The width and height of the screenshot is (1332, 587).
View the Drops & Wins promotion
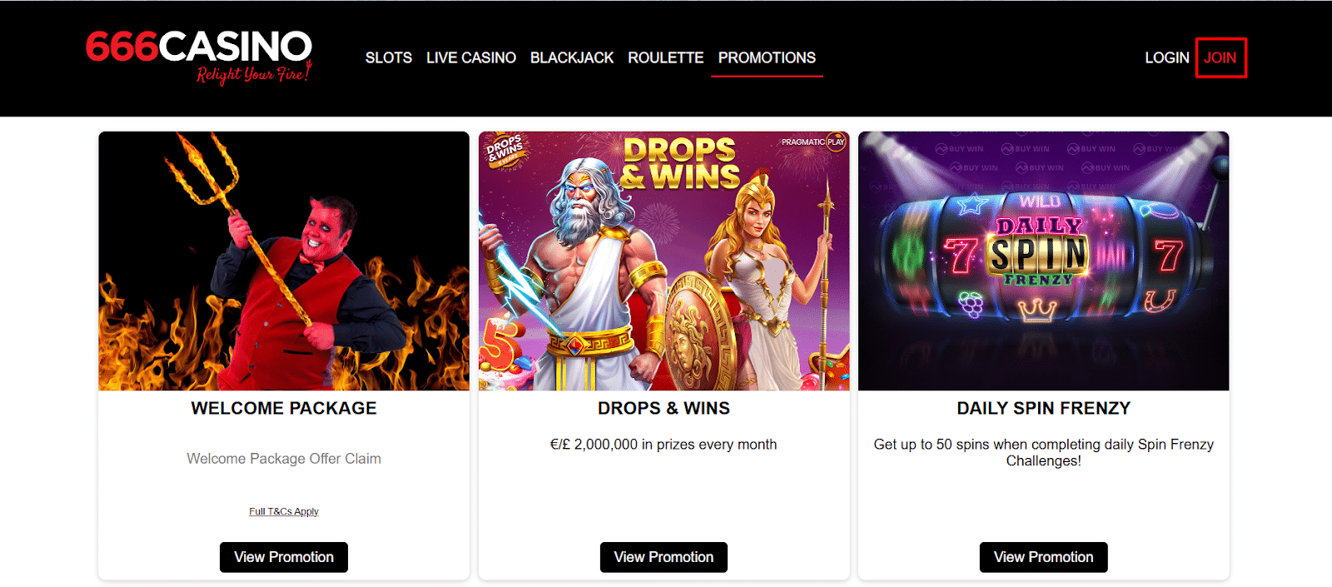(664, 557)
